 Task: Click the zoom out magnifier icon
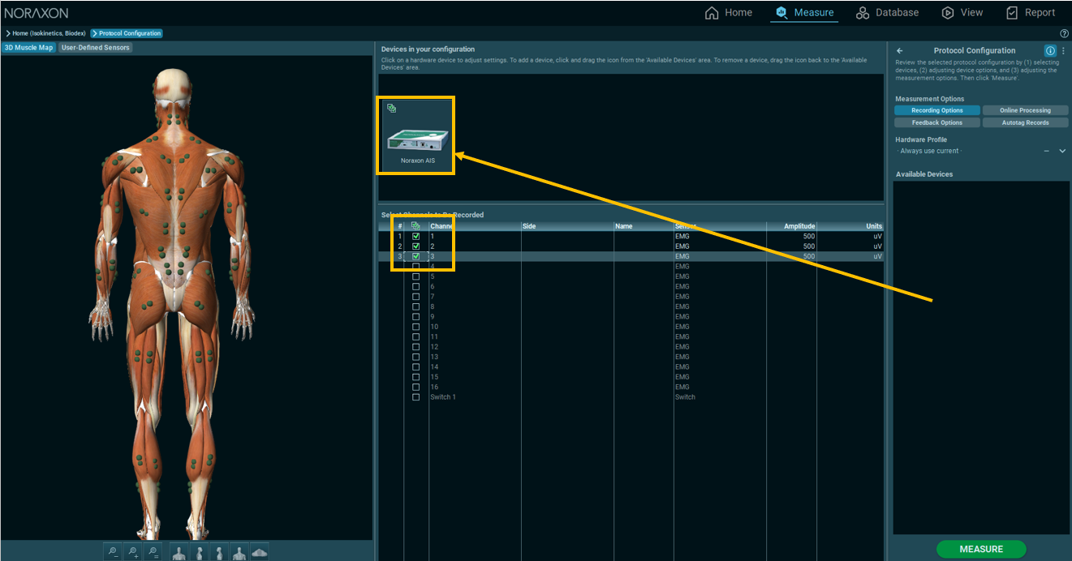[x=113, y=552]
